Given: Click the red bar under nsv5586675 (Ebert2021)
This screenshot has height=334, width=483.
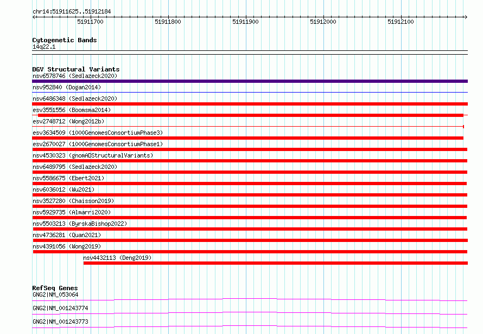Looking at the screenshot, I should click(250, 184).
